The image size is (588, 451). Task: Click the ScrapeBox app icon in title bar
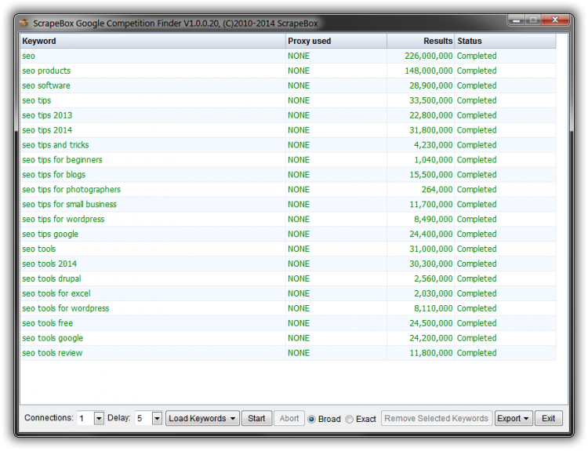(x=24, y=23)
